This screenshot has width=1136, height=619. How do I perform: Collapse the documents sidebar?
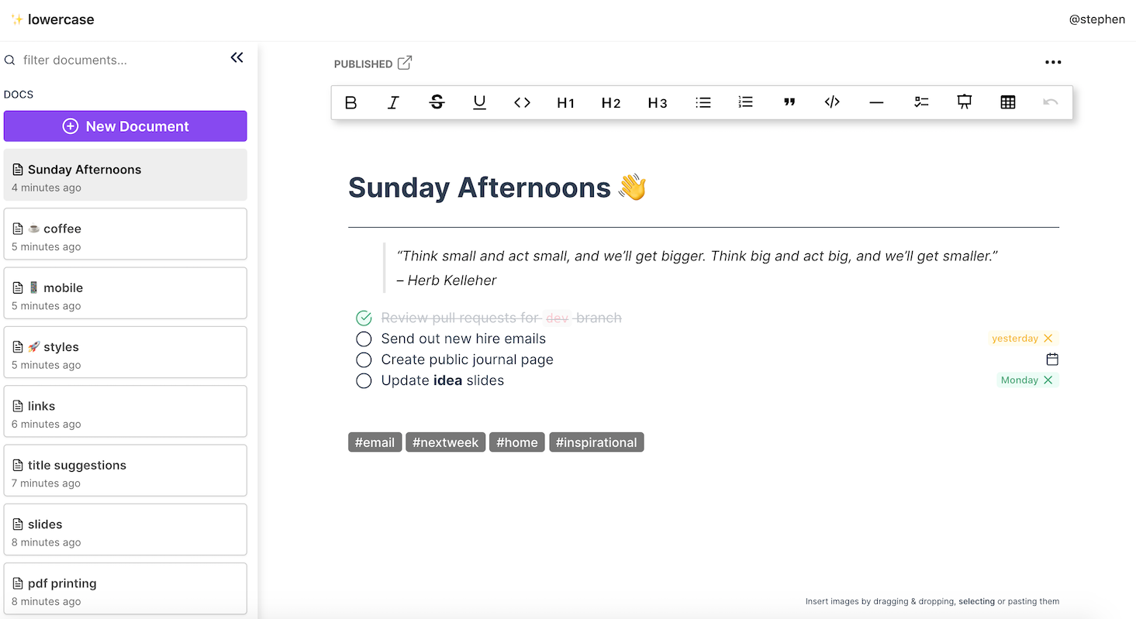point(237,58)
